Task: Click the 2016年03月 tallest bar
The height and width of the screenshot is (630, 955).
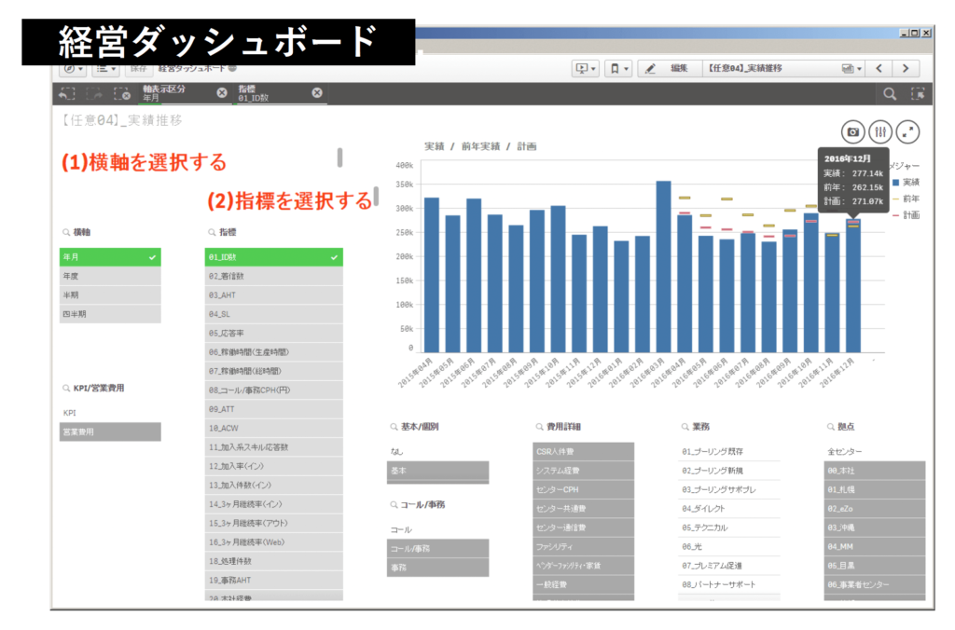Action: click(664, 267)
